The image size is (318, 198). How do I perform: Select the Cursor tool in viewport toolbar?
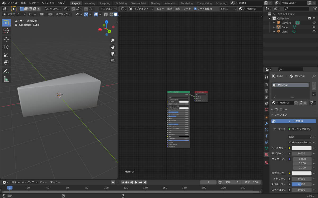[6, 31]
